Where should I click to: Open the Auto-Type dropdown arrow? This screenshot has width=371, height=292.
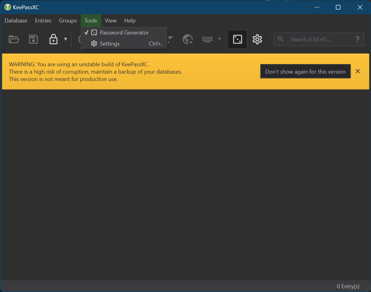(219, 39)
